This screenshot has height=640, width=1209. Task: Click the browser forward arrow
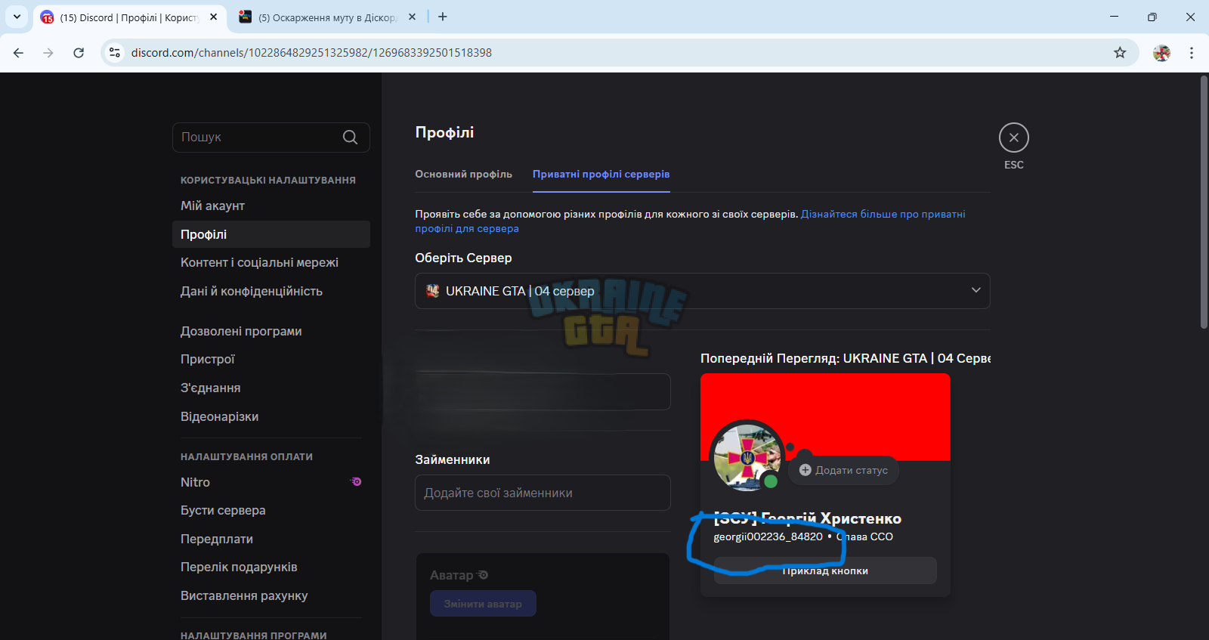48,53
